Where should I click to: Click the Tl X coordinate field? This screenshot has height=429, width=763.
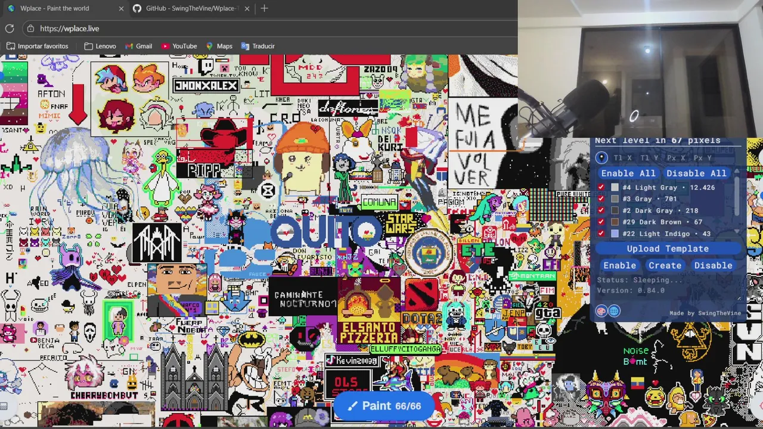click(622, 158)
